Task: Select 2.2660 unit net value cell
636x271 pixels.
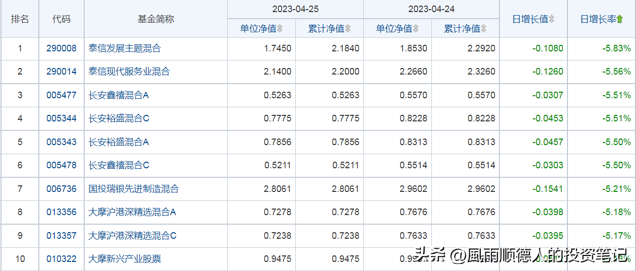Action: click(x=414, y=72)
